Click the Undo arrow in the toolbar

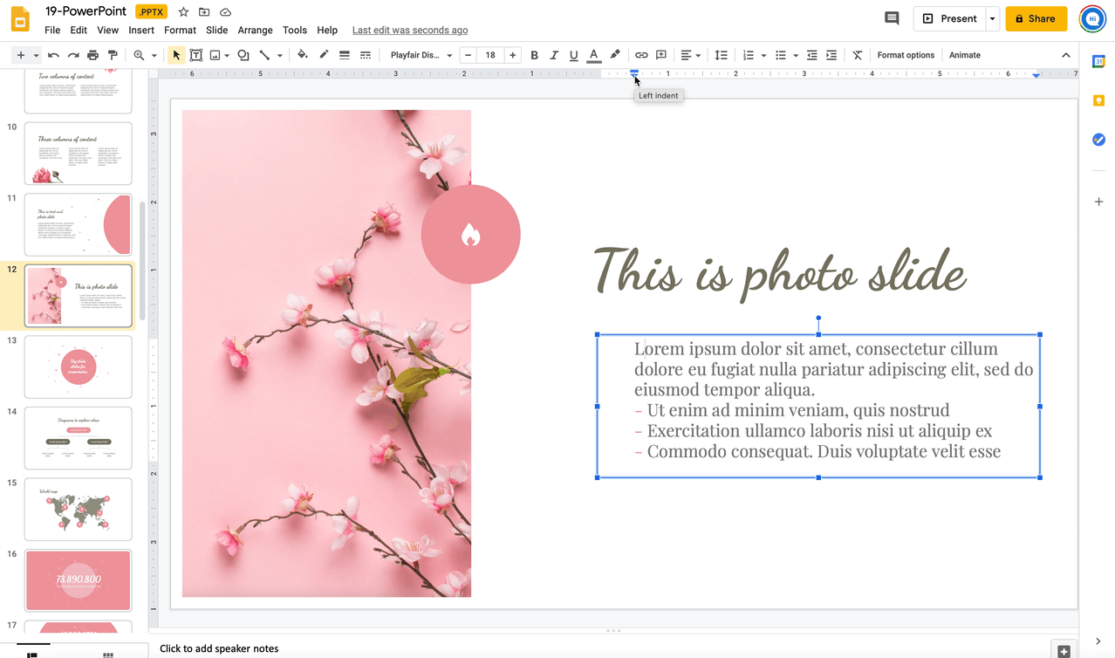click(x=54, y=55)
